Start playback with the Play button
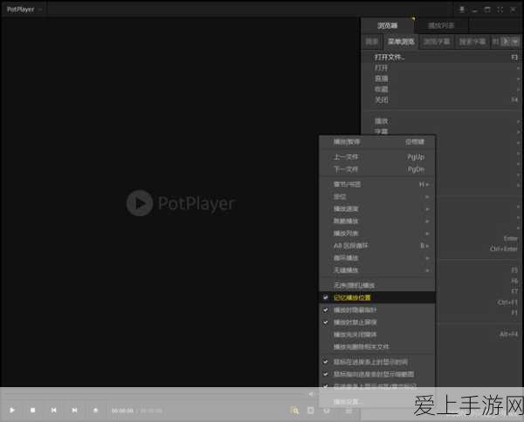This screenshot has height=422, width=524. click(x=12, y=410)
